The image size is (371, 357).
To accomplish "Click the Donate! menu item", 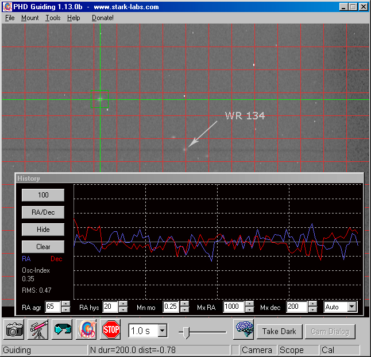I will pos(103,18).
